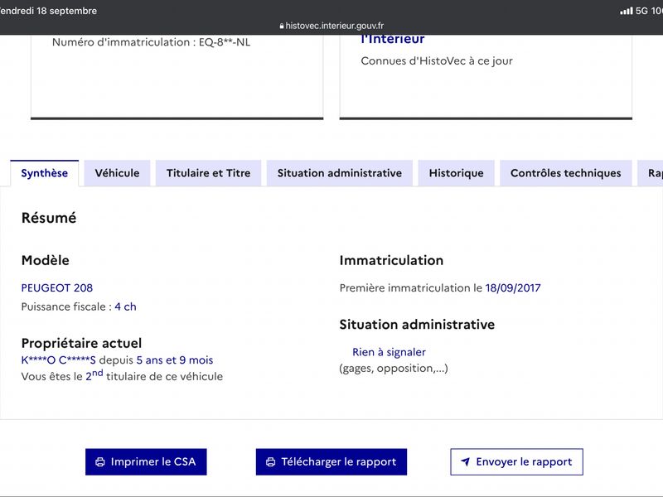Tap the histovec.interieur.gouv.fr address bar

click(331, 26)
